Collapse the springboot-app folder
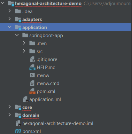132x134 pixels. 17,35
